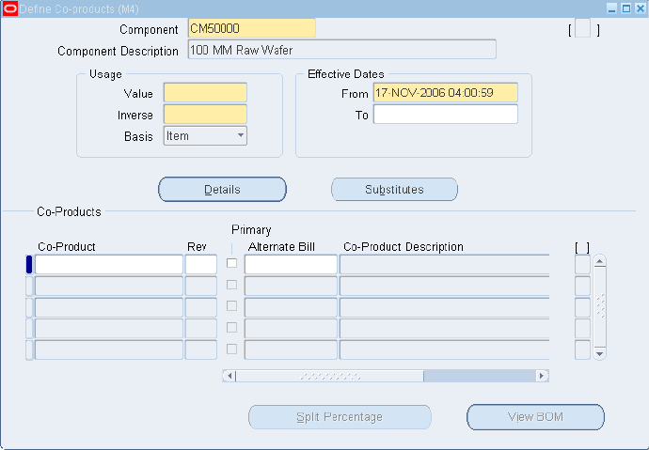Image resolution: width=649 pixels, height=450 pixels.
Task: Click the Split Percentage button
Action: 340,417
